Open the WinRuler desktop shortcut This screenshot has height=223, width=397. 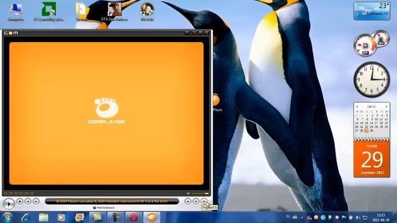point(147,12)
